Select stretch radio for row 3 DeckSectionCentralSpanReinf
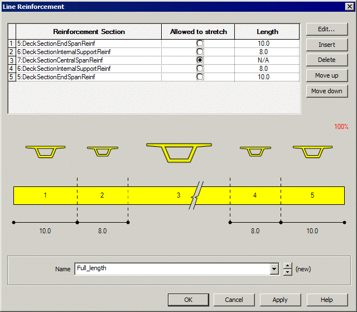The image size is (357, 312). [200, 60]
